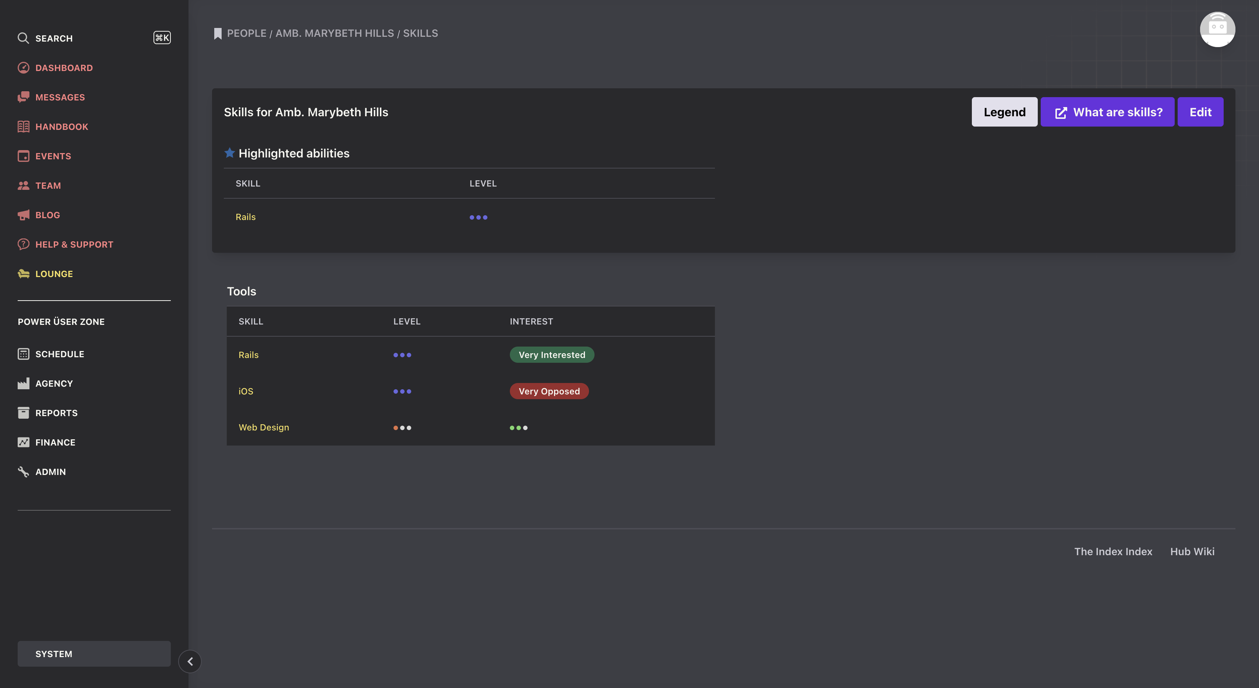
Task: Click the What are skills? button
Action: [x=1107, y=112]
